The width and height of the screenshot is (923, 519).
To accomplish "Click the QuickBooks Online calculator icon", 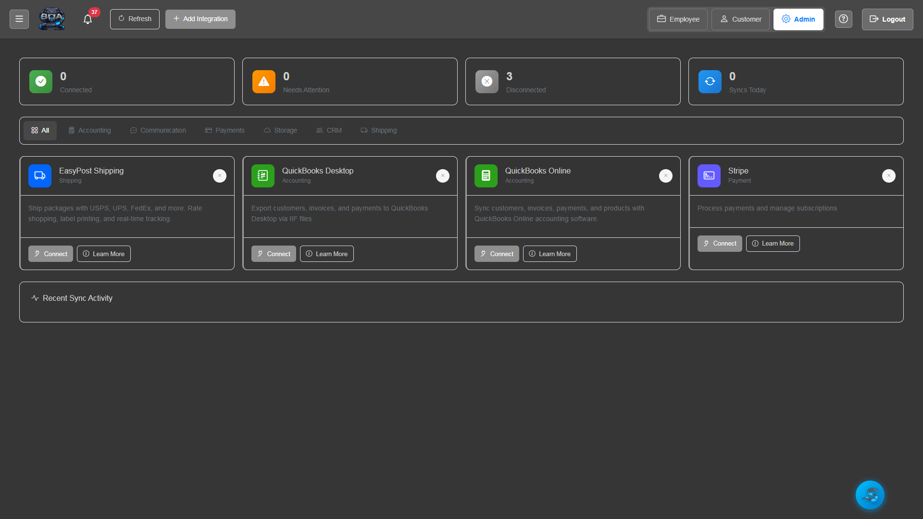I will 486,175.
